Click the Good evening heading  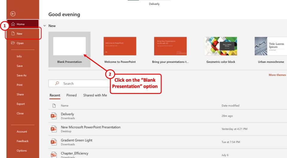coord(64,14)
